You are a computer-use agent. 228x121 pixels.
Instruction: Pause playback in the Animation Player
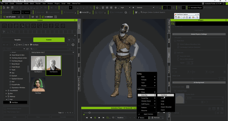[95, 118]
